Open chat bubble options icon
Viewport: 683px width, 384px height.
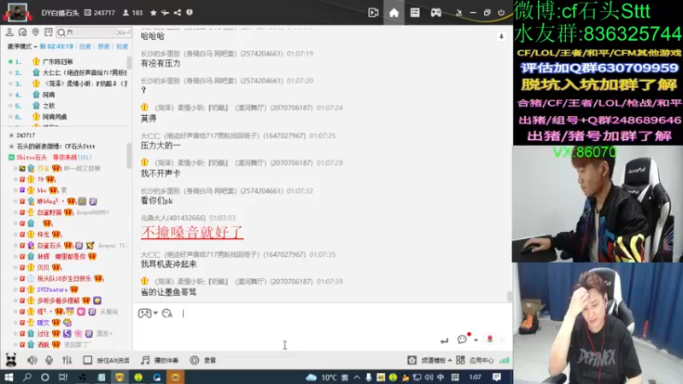point(463,339)
